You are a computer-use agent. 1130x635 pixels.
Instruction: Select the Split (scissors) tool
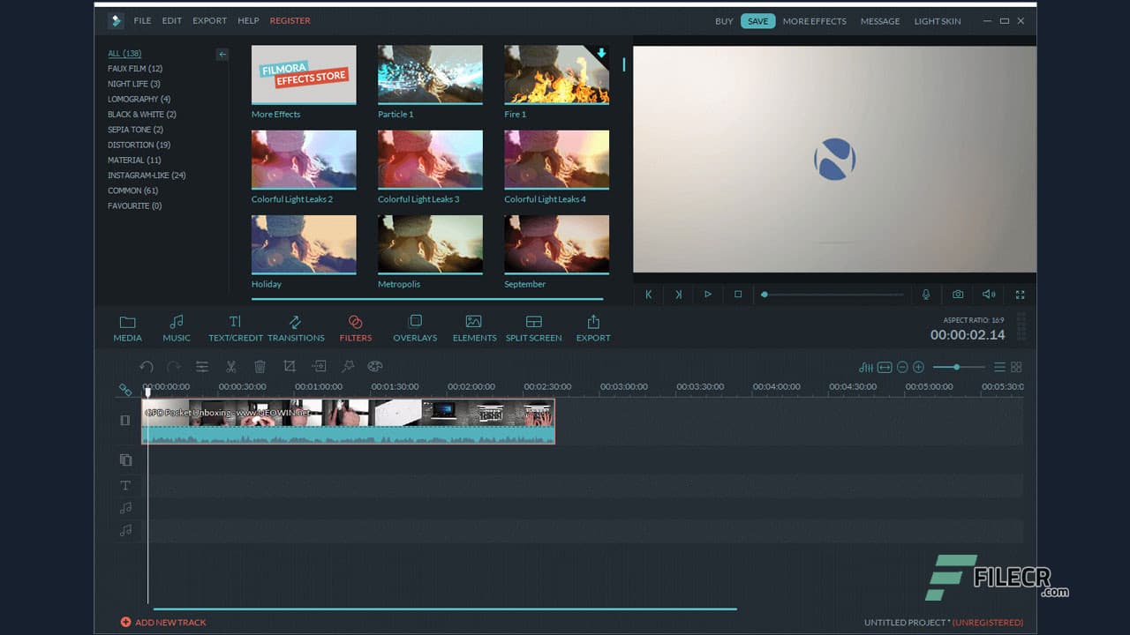coord(231,366)
